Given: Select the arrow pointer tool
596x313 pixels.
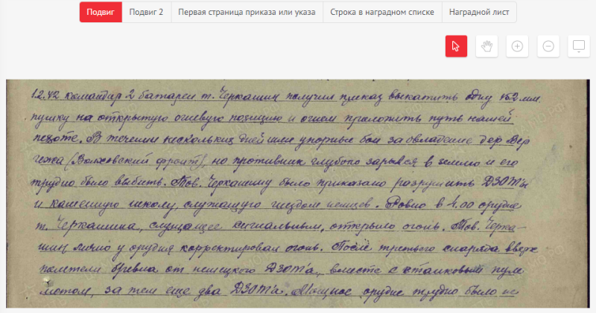Looking at the screenshot, I should point(456,46).
